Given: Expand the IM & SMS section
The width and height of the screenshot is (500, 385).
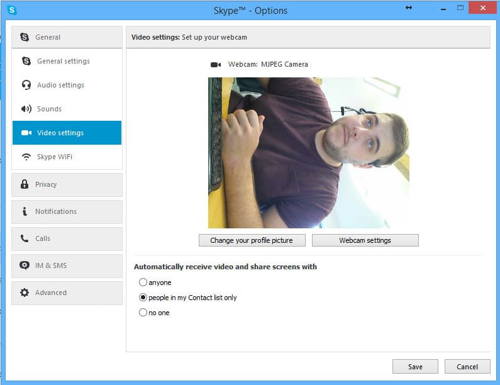Looking at the screenshot, I should click(x=67, y=266).
